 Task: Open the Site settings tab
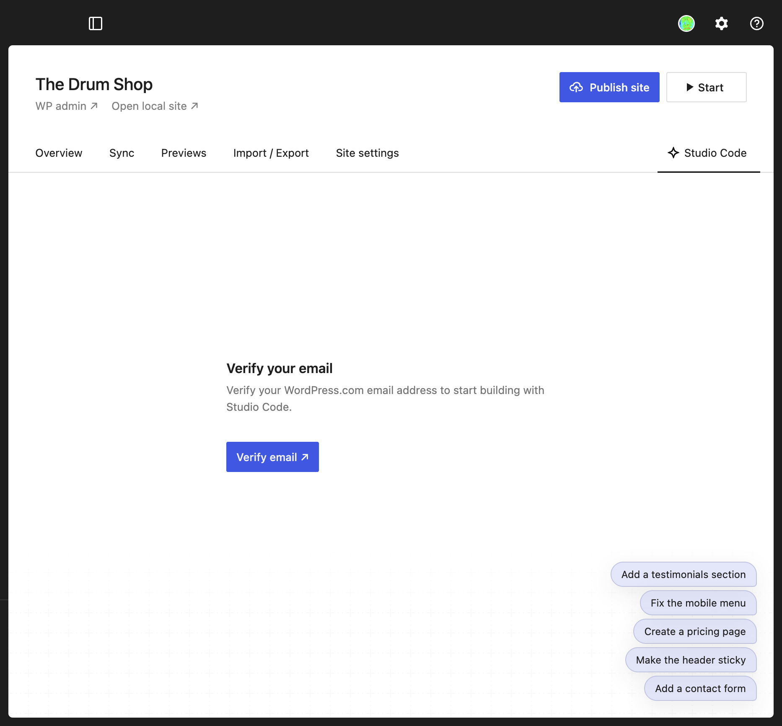click(x=367, y=153)
